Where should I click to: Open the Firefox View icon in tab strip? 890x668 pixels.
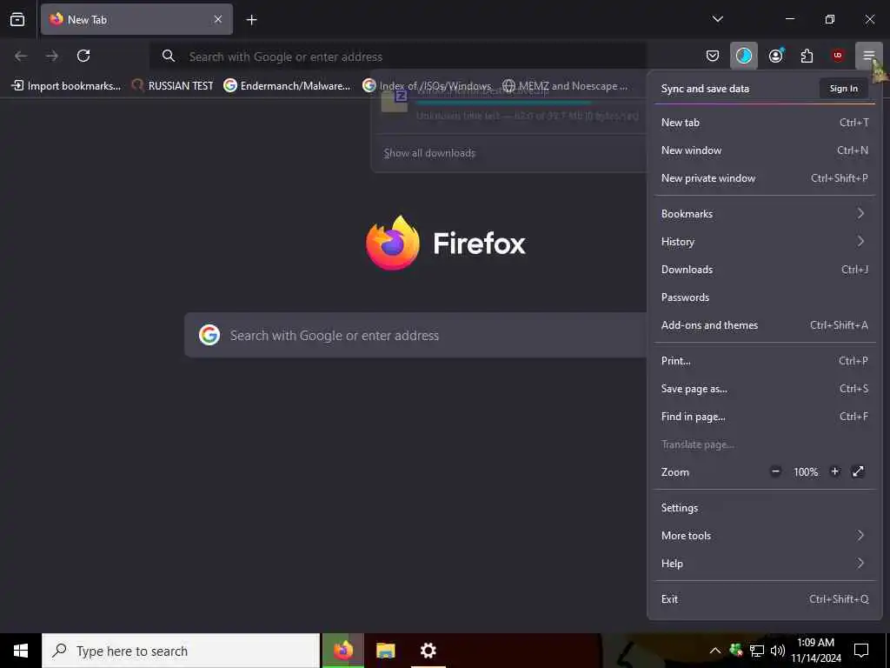coord(17,19)
